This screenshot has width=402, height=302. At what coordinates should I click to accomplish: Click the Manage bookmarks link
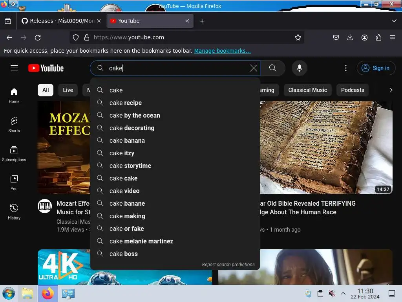[x=222, y=51]
